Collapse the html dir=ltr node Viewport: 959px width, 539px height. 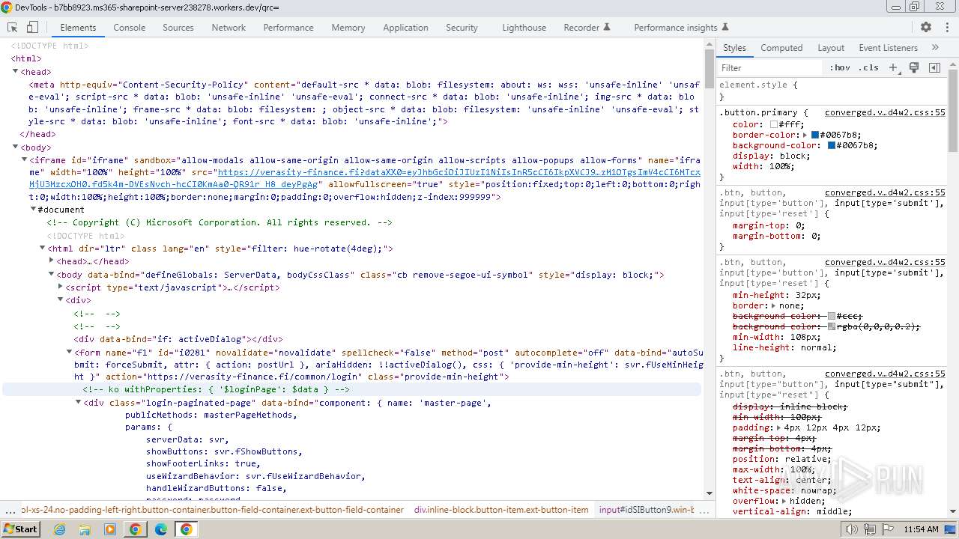[42, 248]
